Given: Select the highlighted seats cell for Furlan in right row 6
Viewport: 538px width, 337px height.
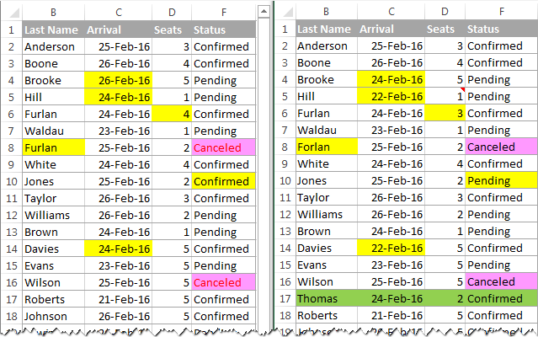Looking at the screenshot, I should click(445, 113).
